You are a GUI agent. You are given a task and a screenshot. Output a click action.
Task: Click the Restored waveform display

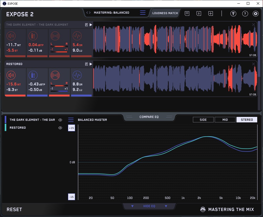(175, 79)
